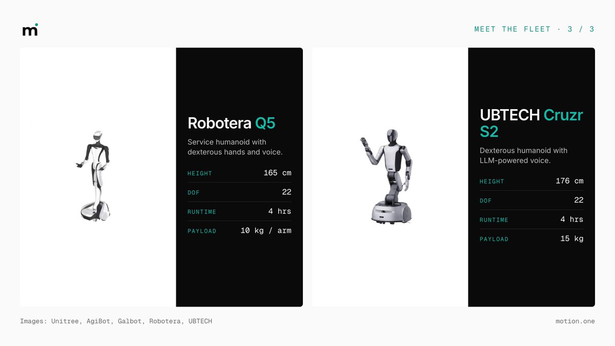Click Cruzr S2 RUNTIME label
Screen dimensions: 615x346
pyautogui.click(x=494, y=220)
